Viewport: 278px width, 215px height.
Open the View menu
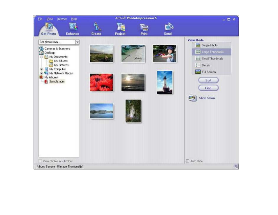click(50, 19)
